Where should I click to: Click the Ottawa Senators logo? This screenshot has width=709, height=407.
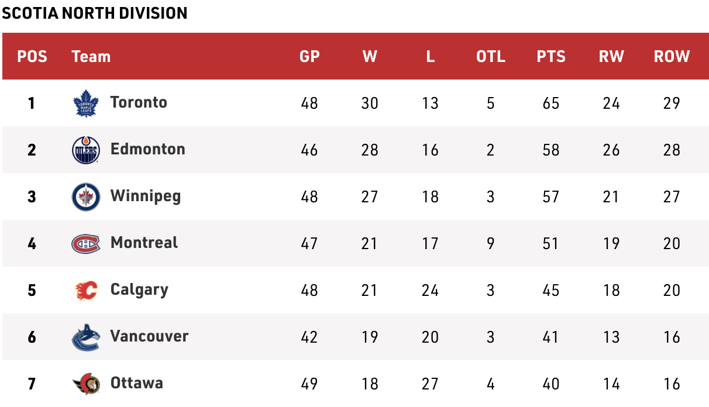tap(86, 384)
